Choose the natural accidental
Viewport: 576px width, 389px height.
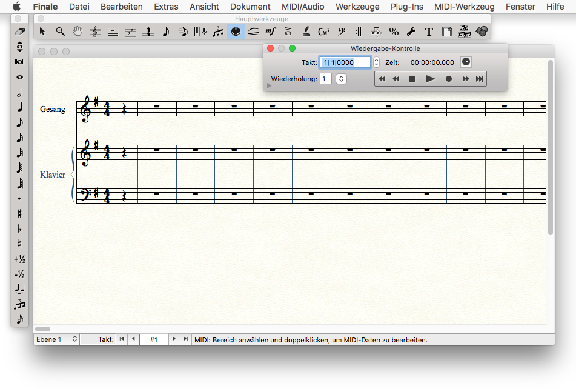20,244
